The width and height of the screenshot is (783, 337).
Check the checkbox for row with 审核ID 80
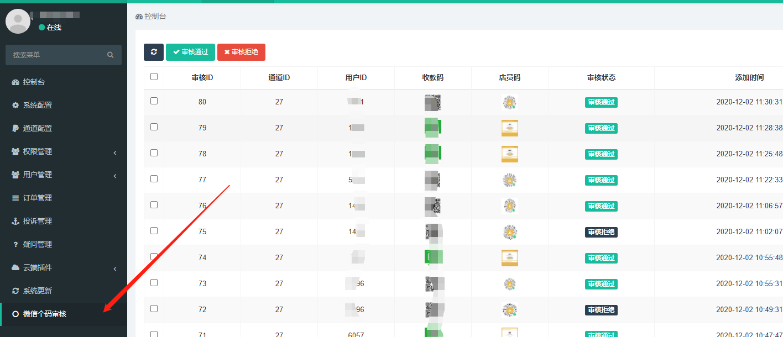point(154,101)
